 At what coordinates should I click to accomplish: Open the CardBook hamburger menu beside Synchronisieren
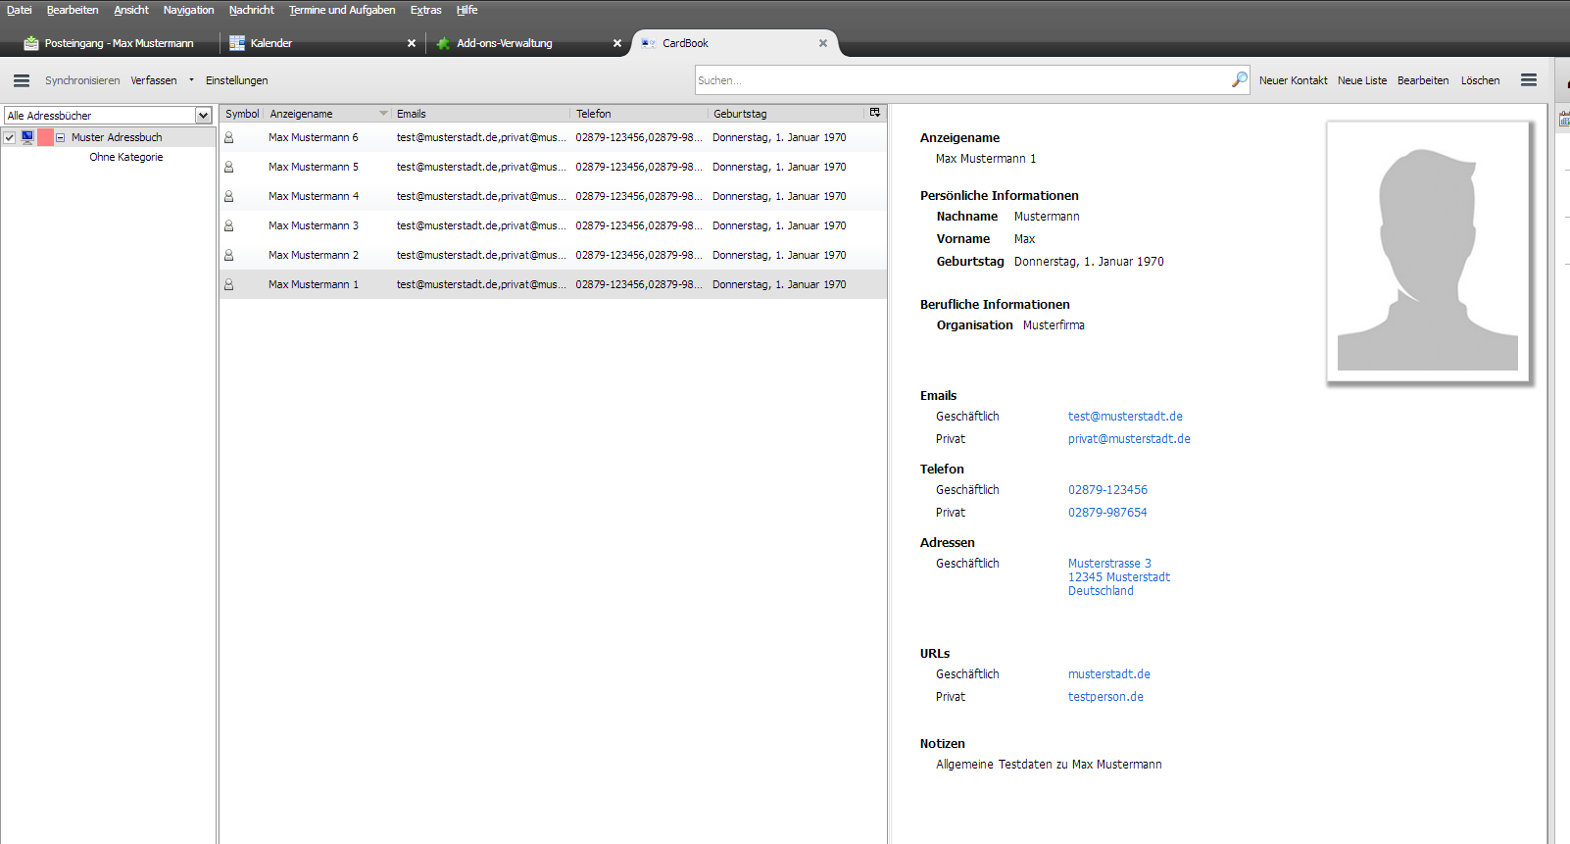[x=22, y=80]
